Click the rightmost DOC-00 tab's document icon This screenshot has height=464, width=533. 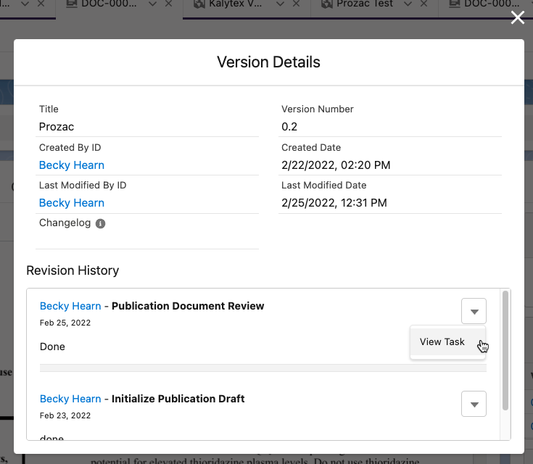pos(455,4)
